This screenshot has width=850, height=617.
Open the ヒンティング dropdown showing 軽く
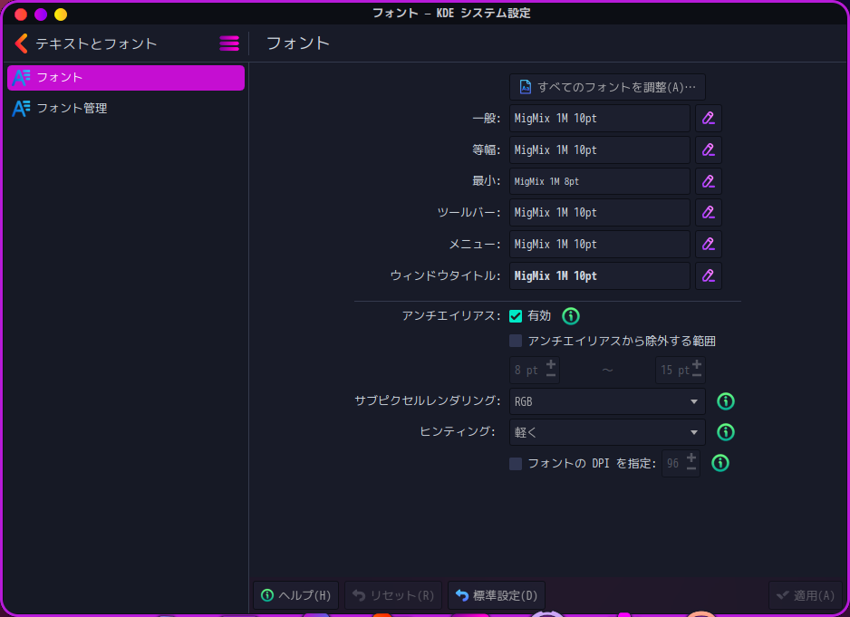(x=606, y=432)
